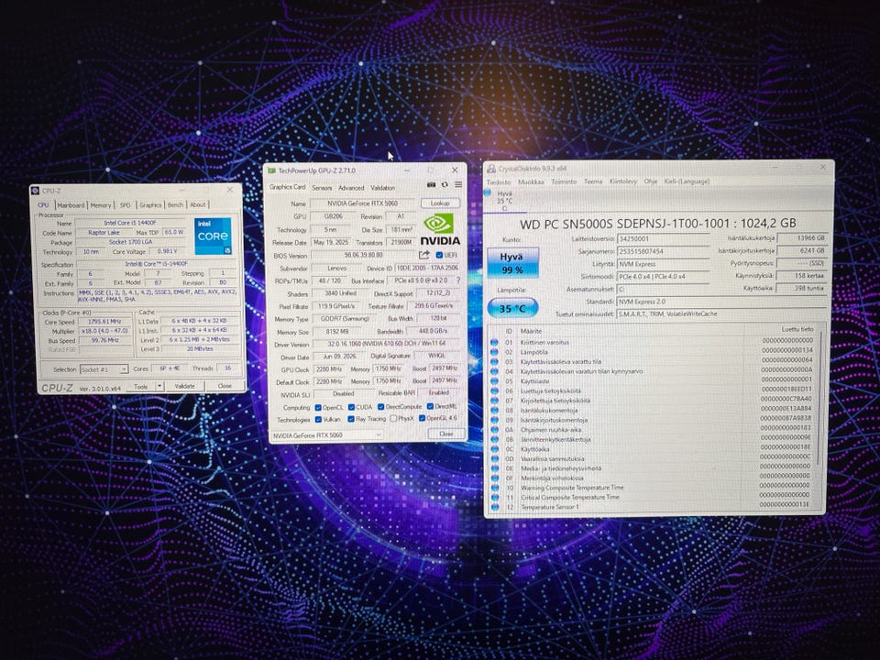Open the Teema menu in CrystalDiskInfo

pos(593,181)
